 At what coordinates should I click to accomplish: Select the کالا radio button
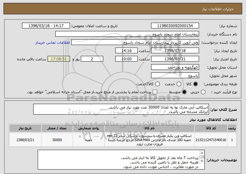tap(196, 84)
